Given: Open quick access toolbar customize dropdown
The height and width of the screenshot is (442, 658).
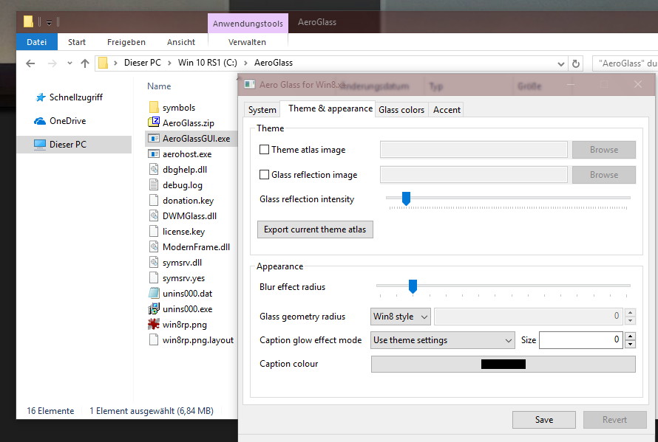Looking at the screenshot, I should pyautogui.click(x=49, y=23).
